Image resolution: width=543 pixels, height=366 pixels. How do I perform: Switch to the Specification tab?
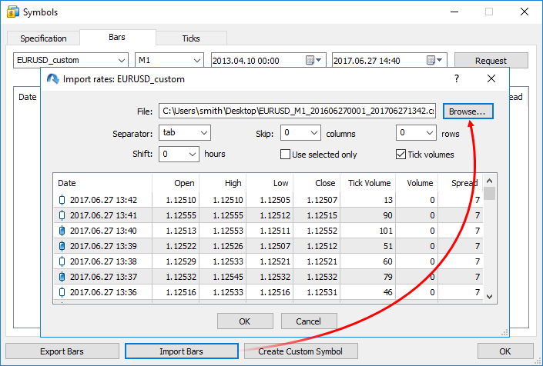(x=43, y=38)
